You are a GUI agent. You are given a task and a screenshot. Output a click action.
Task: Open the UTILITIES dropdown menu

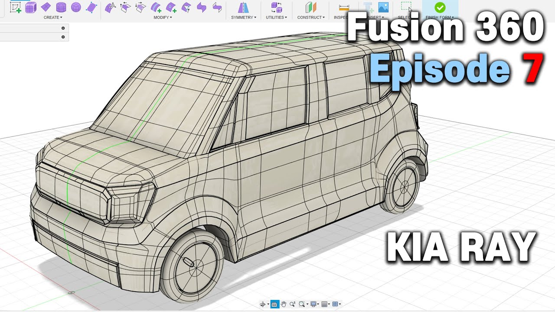click(276, 17)
